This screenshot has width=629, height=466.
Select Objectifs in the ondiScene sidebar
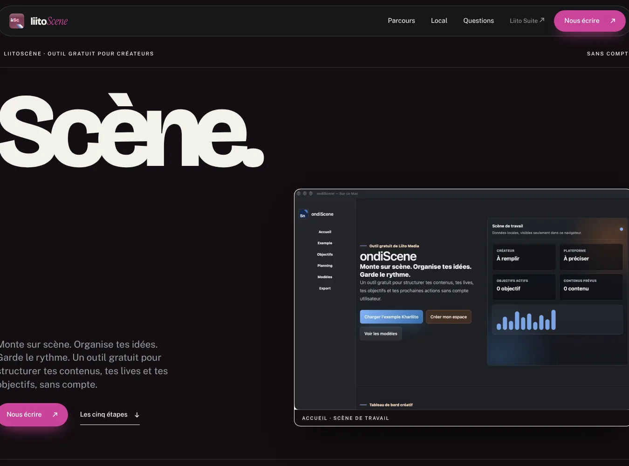coord(325,254)
